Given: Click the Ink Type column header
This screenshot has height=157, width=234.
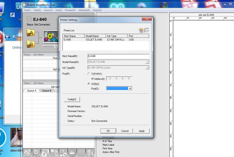Looking at the screenshot, I should pyautogui.click(x=116, y=36).
